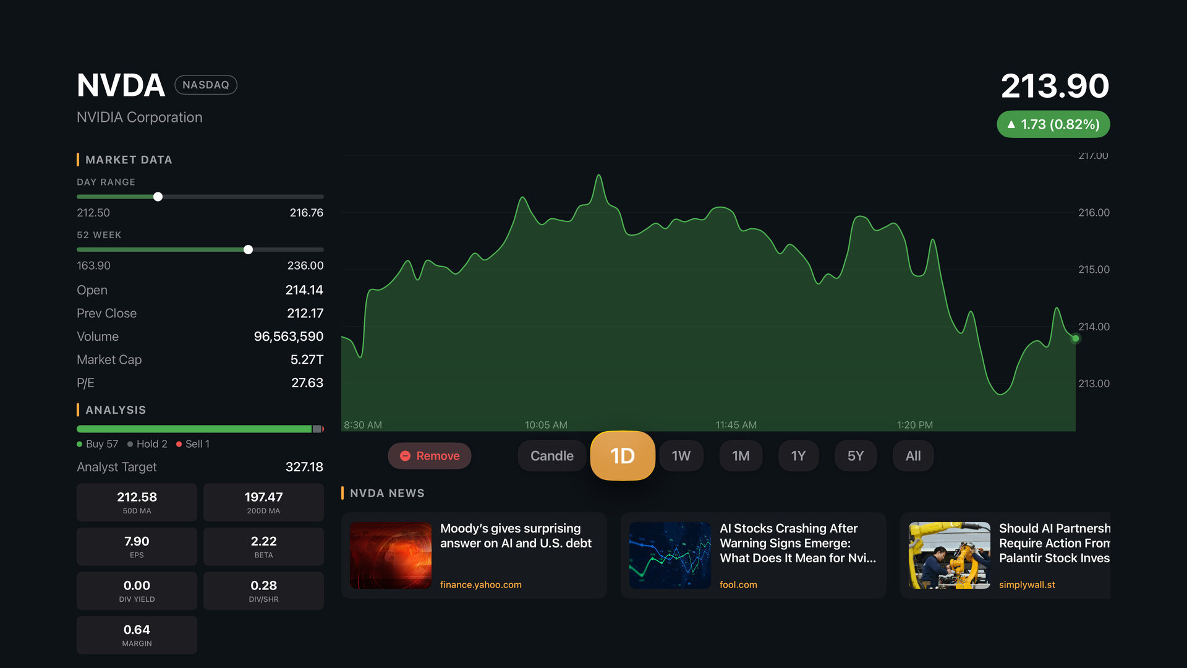Click the day range high 216.76

click(x=307, y=213)
